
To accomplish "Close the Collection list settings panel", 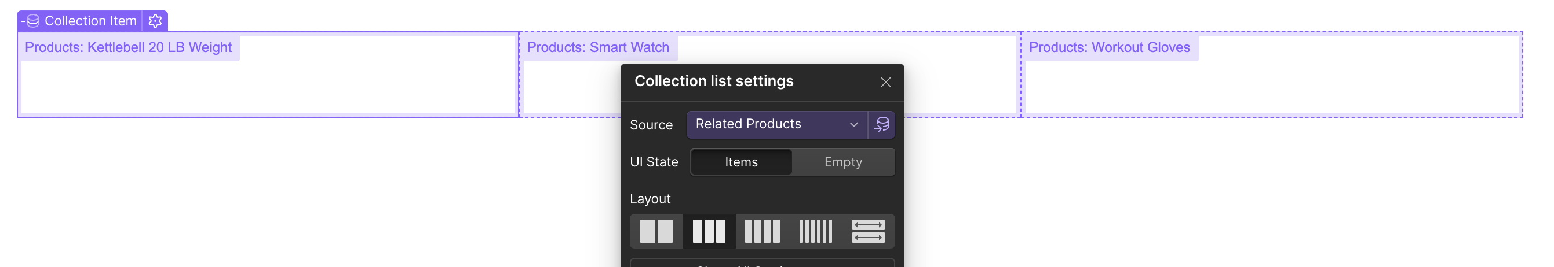I will click(x=885, y=83).
